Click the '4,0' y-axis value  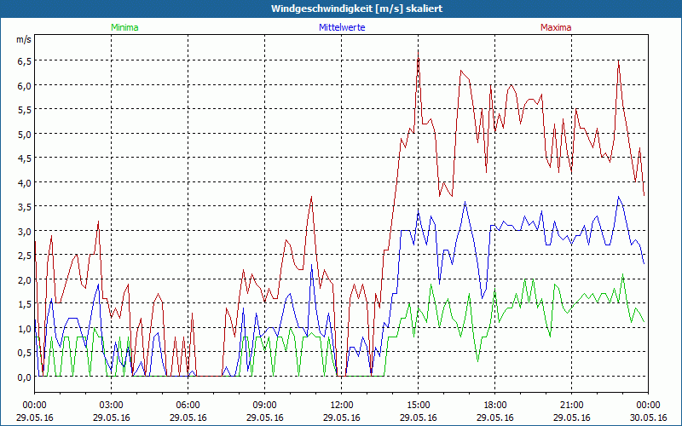(x=25, y=182)
